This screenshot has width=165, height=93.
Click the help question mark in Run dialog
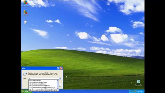click(58, 68)
